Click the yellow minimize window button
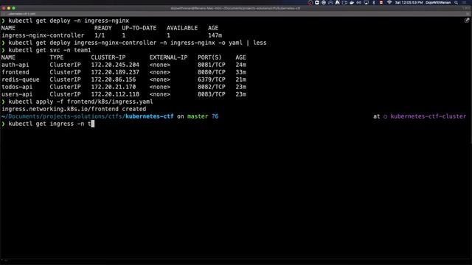Viewport: 472px width, 265px height. [x=9, y=8]
